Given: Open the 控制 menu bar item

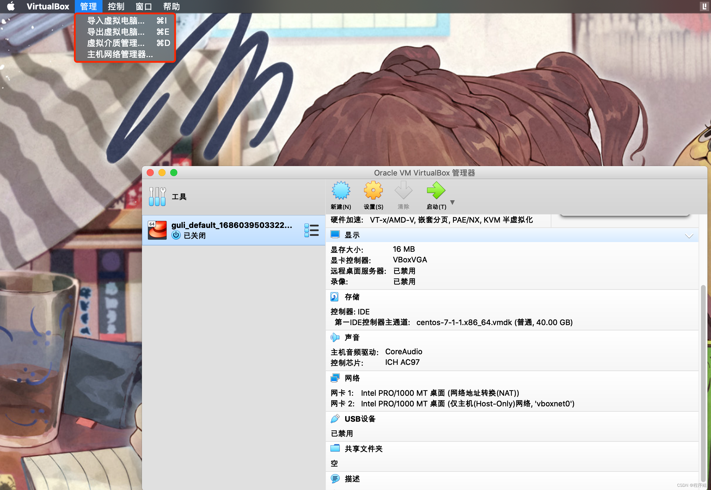Looking at the screenshot, I should (116, 6).
